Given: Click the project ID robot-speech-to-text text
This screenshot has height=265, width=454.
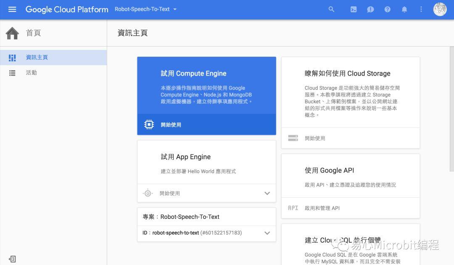Looking at the screenshot, I should [175, 233].
